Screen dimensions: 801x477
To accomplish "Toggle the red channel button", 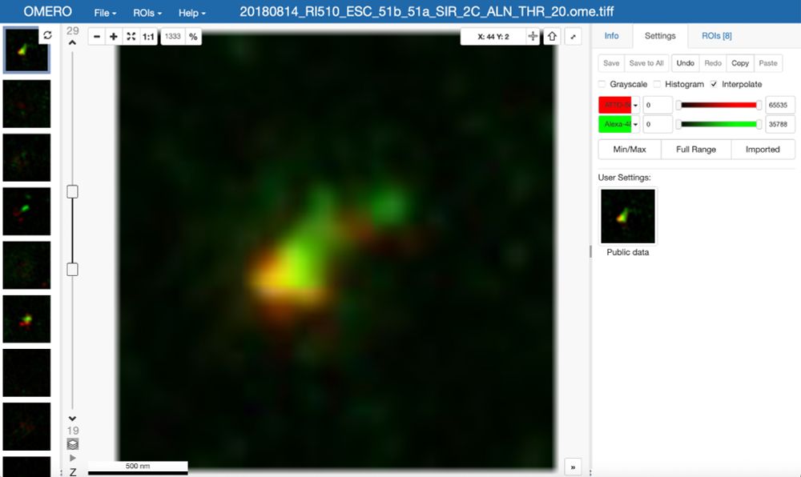I will 615,105.
